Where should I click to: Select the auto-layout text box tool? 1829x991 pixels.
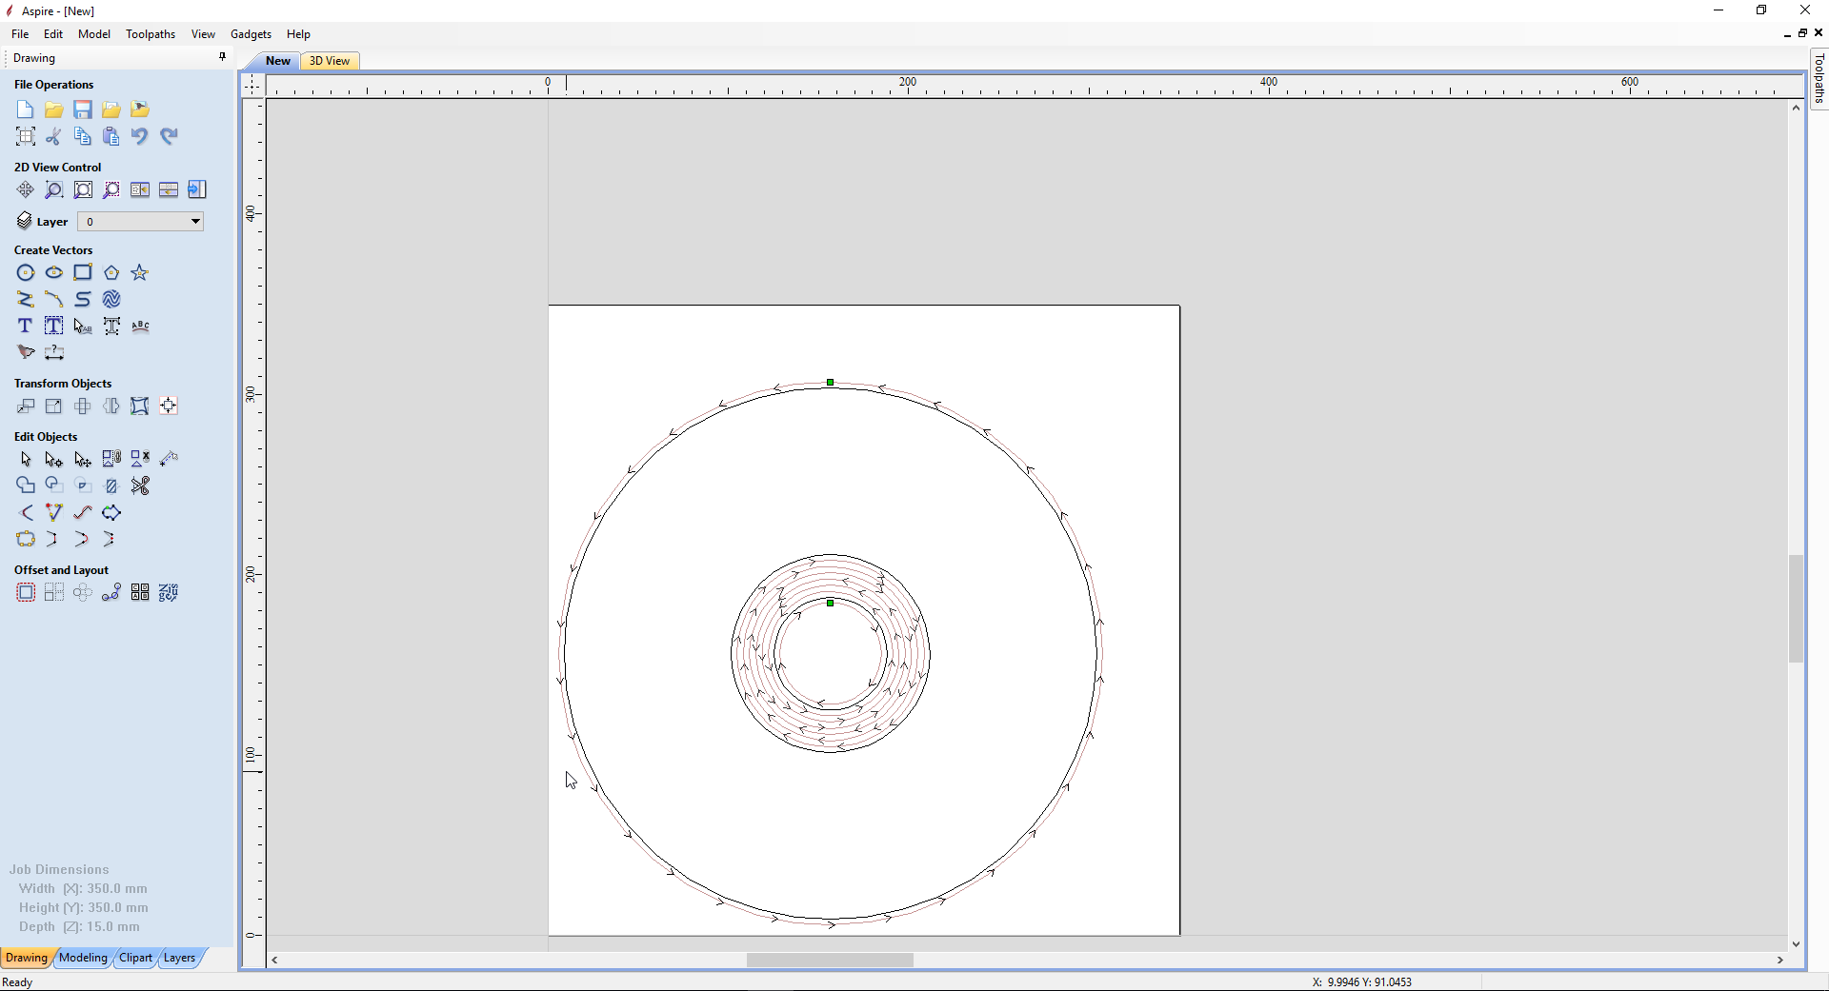pos(54,326)
